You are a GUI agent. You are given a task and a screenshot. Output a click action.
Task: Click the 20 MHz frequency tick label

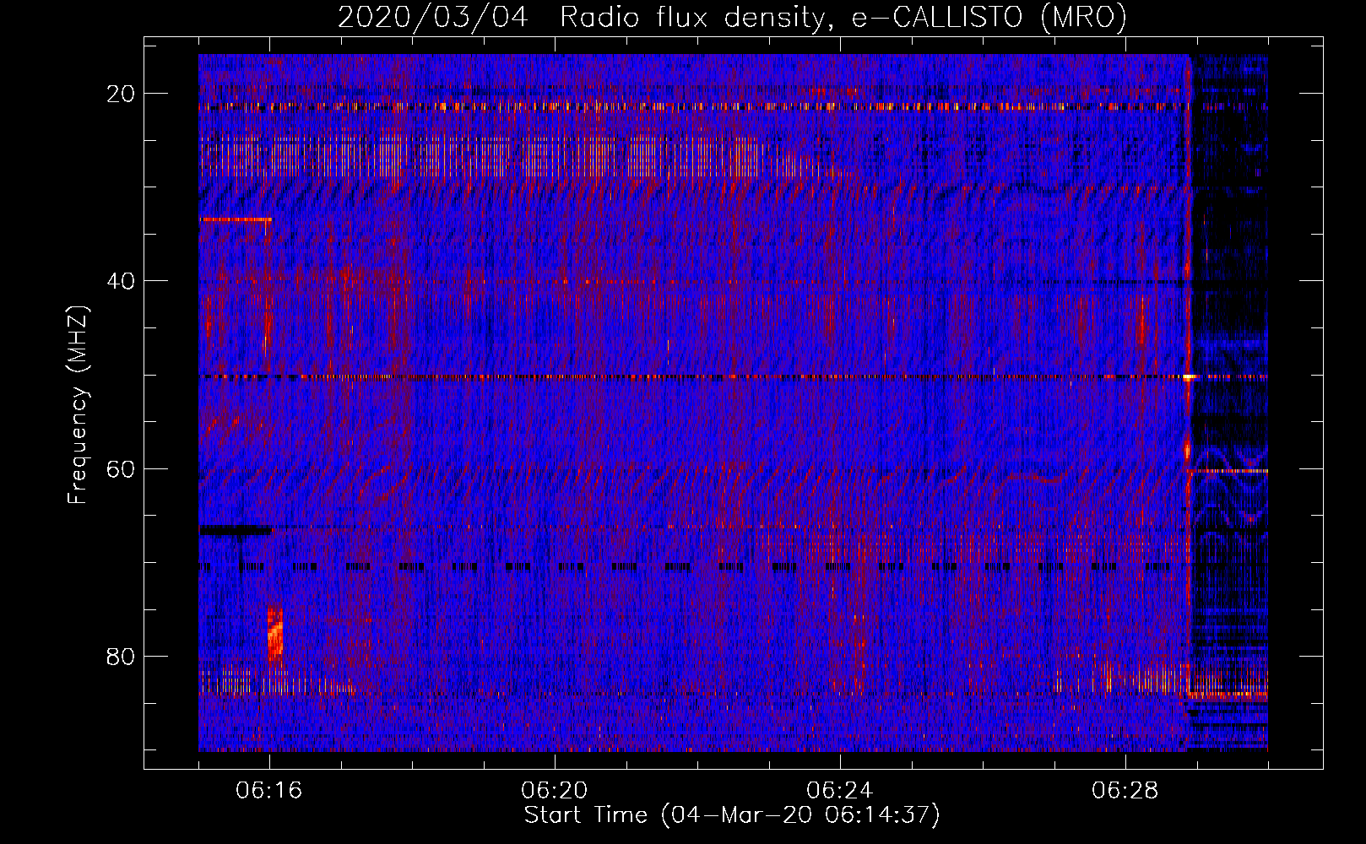point(122,94)
